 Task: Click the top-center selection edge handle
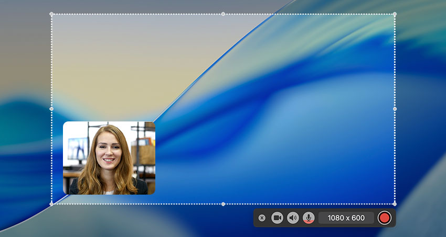tap(223, 14)
